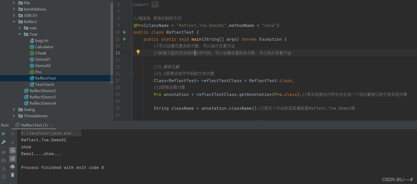Print the console output with printer icon

[13, 167]
